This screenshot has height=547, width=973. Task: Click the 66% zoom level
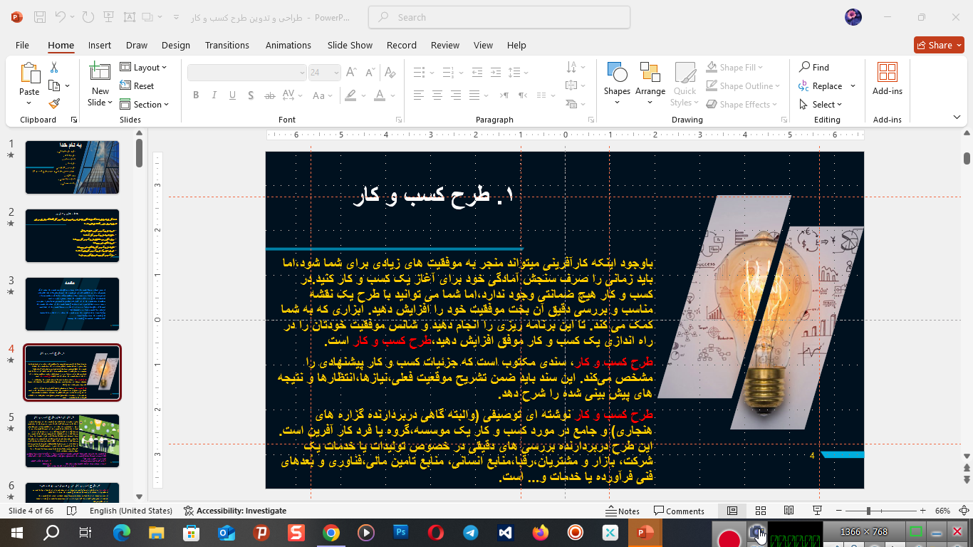(x=942, y=511)
